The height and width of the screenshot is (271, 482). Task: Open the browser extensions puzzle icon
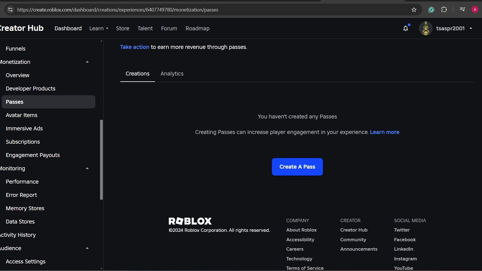pyautogui.click(x=444, y=10)
